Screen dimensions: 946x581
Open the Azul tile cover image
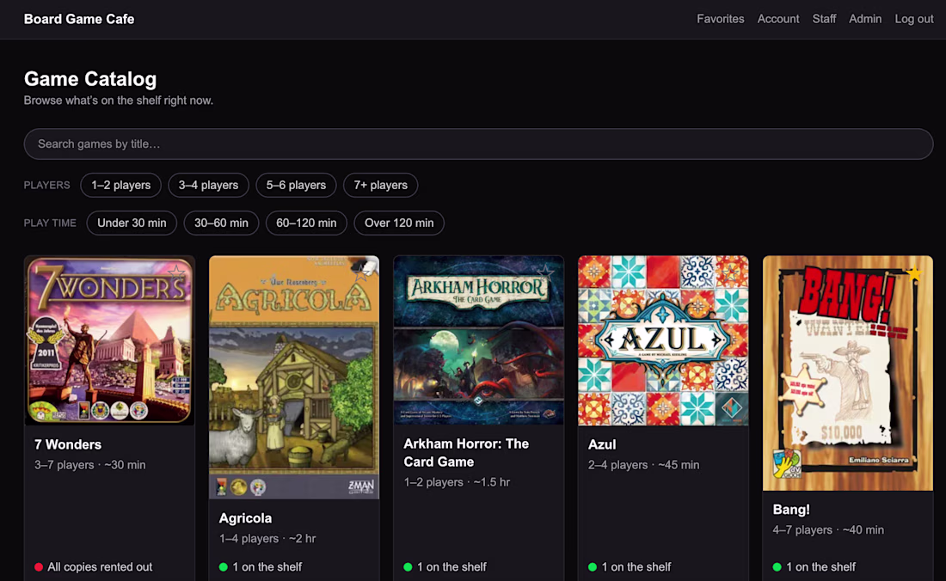click(664, 340)
